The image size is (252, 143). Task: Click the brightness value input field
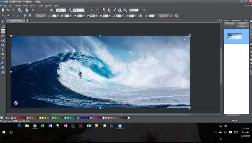coord(54,16)
